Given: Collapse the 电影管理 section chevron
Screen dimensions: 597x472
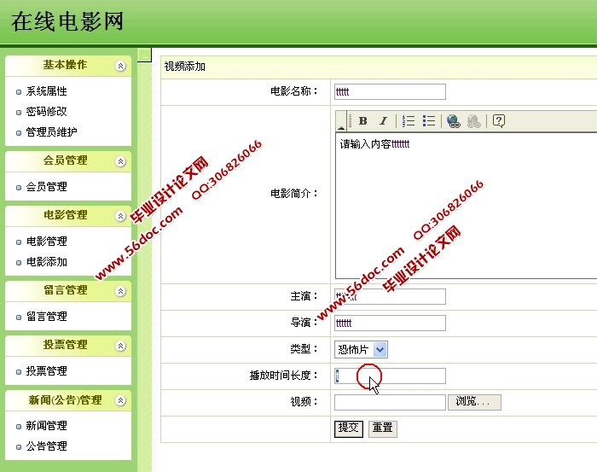Looking at the screenshot, I should 121,216.
